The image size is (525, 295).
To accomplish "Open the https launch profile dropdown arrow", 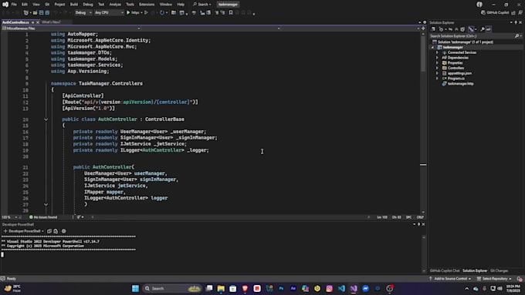I will pyautogui.click(x=141, y=12).
